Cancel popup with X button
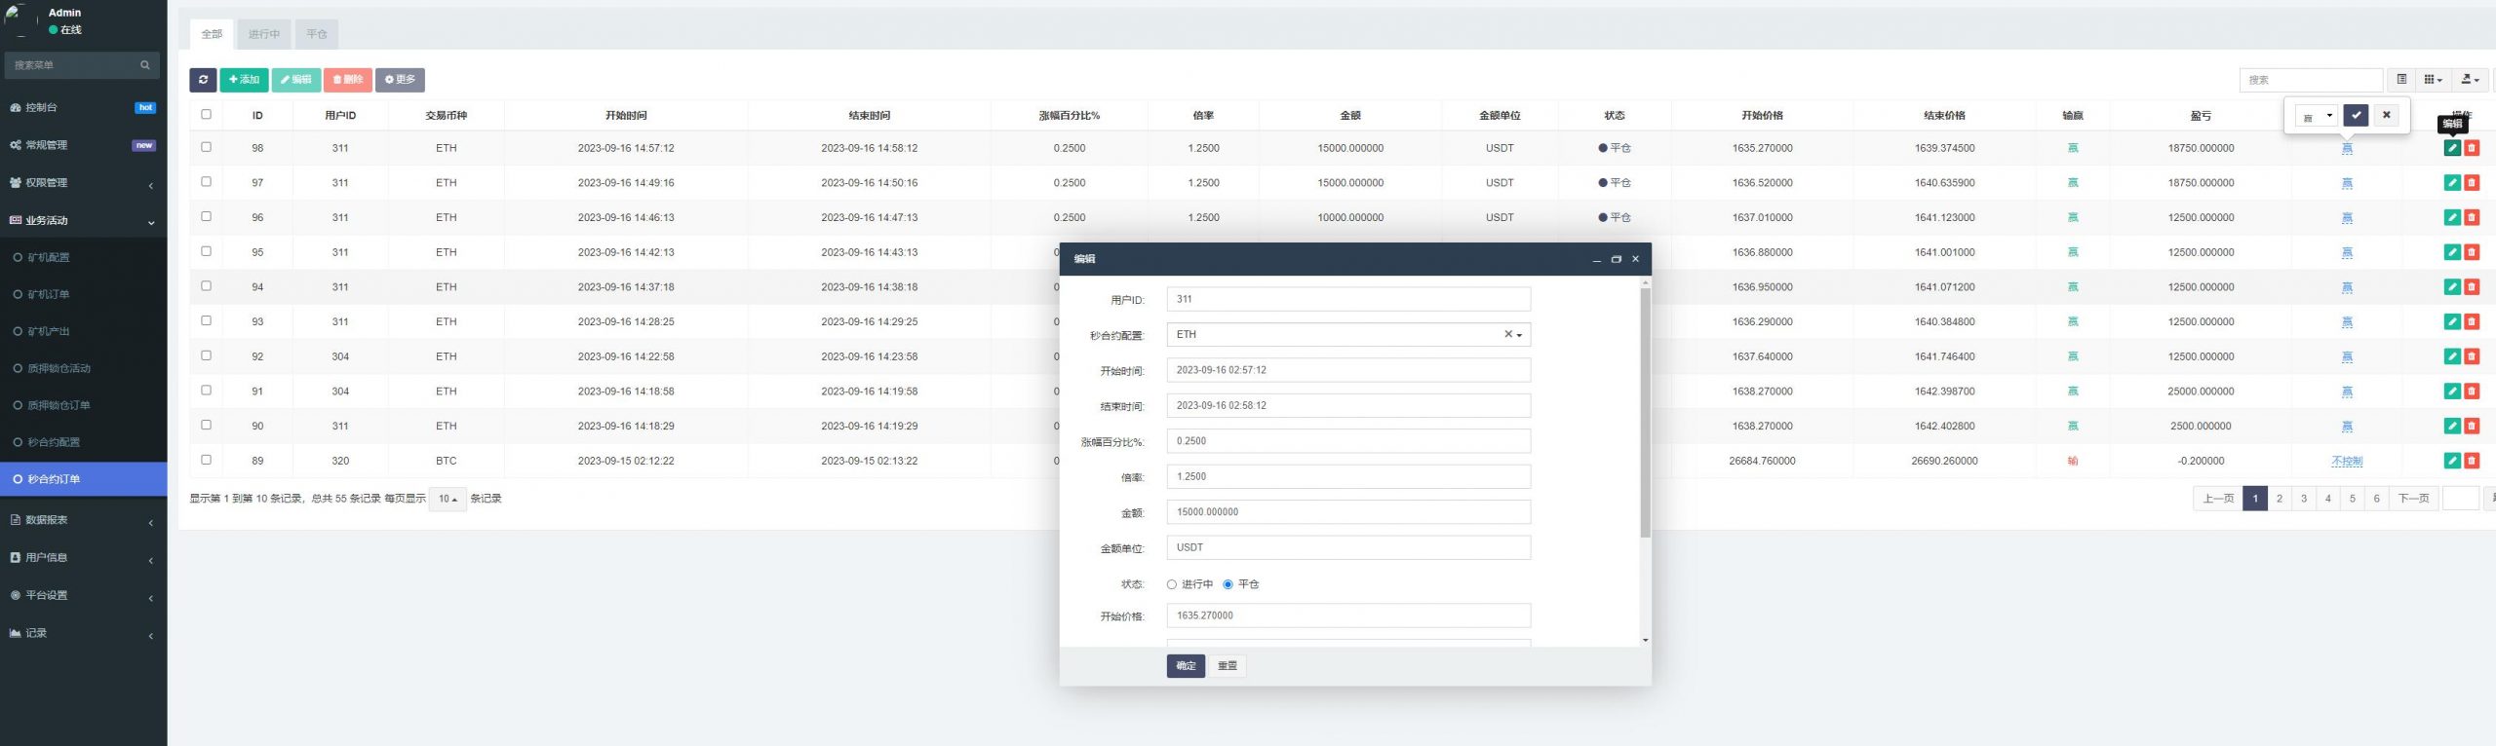Screen dimensions: 2496x746 (2386, 115)
